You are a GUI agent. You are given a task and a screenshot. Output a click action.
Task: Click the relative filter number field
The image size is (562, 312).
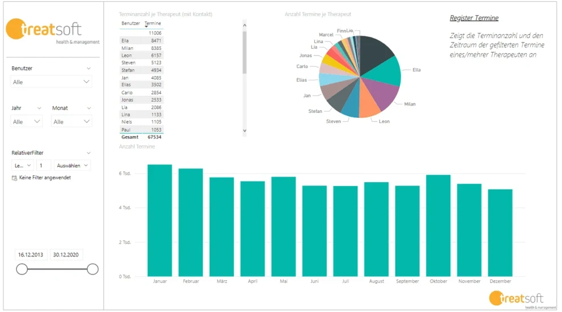pyautogui.click(x=44, y=166)
